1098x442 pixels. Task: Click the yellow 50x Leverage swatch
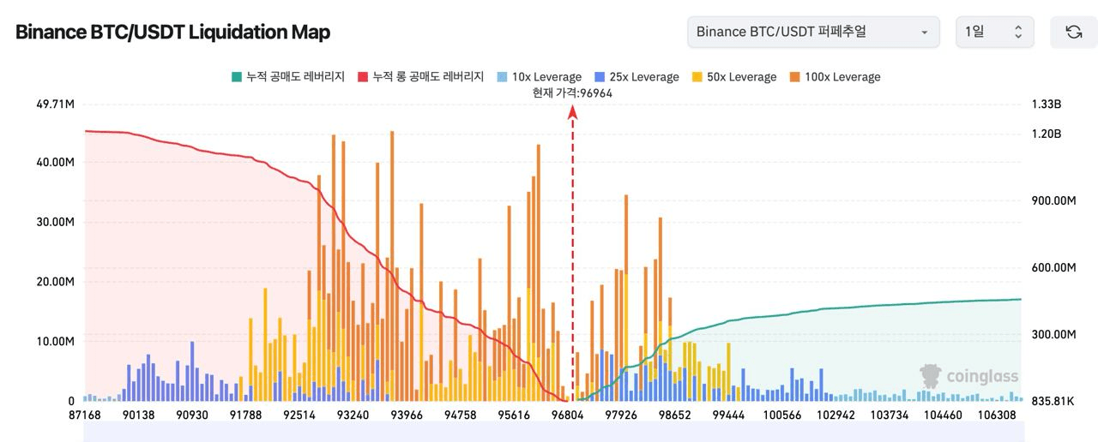click(697, 77)
